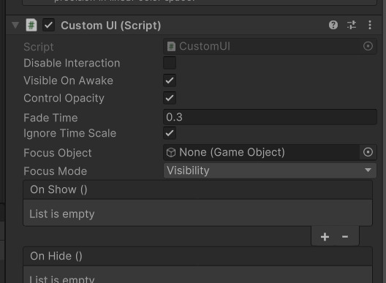
Task: Uncheck Visible On Awake
Action: (x=170, y=80)
